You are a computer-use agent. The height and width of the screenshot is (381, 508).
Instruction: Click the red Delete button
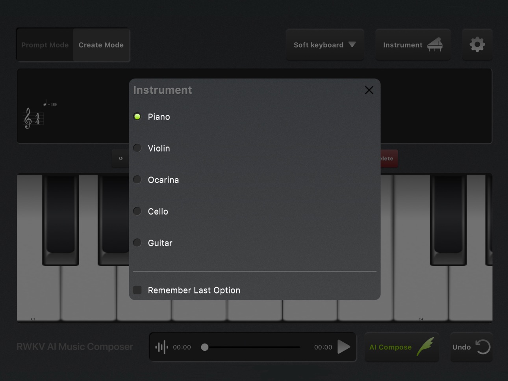tap(389, 159)
